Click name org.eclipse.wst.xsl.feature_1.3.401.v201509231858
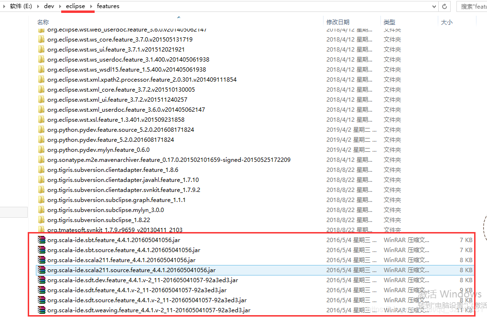The image size is (487, 318). click(x=116, y=119)
